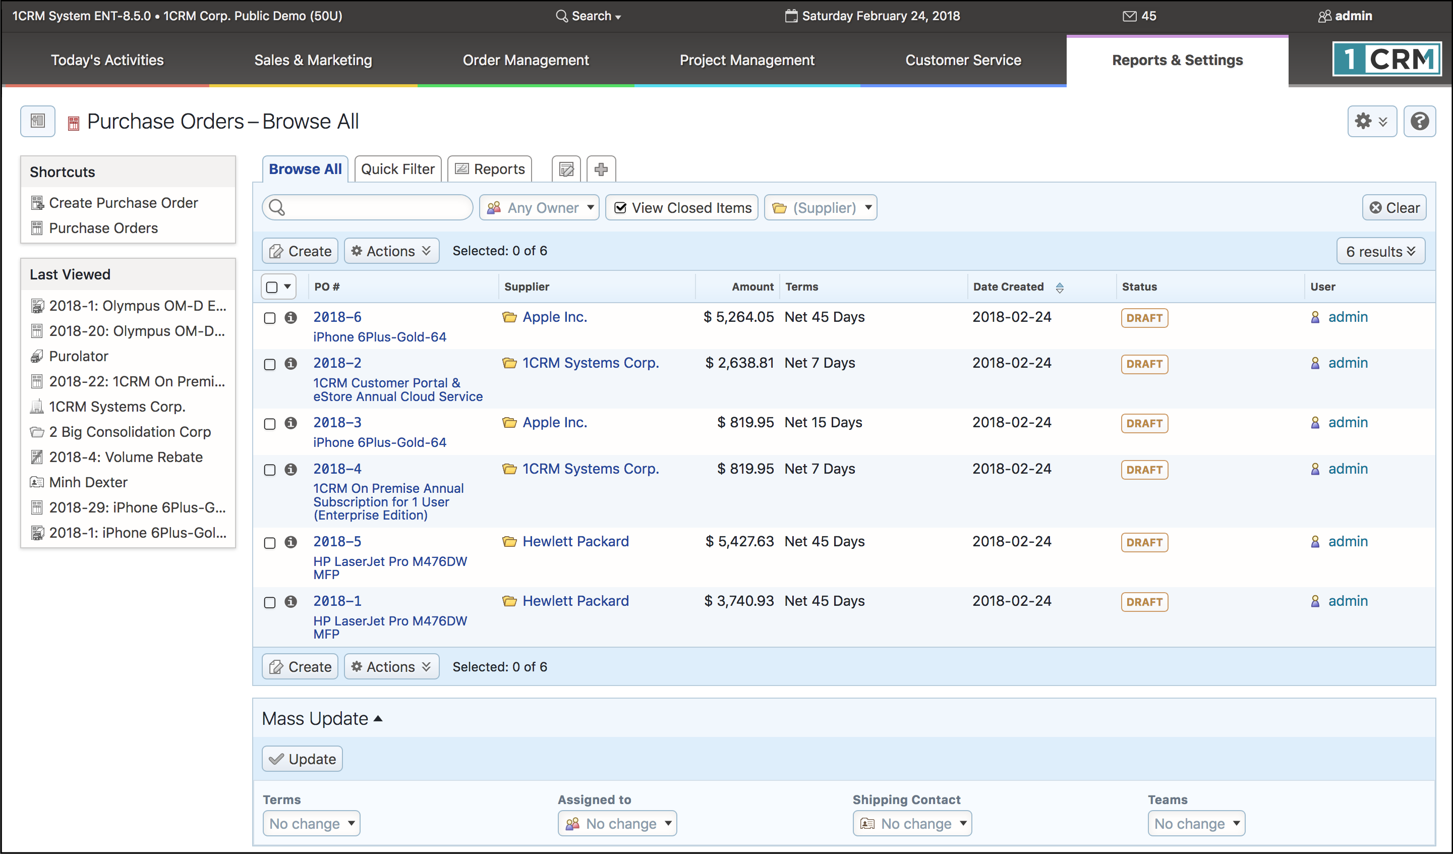Check the box for PO 2018–6
1453x854 pixels.
(x=269, y=318)
